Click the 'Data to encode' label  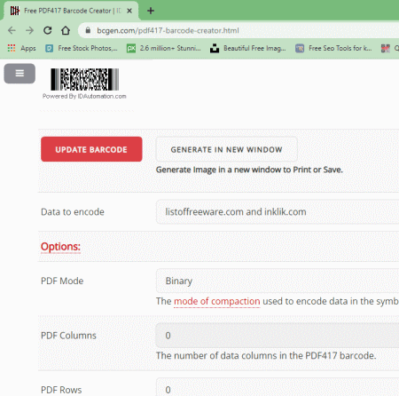(73, 212)
